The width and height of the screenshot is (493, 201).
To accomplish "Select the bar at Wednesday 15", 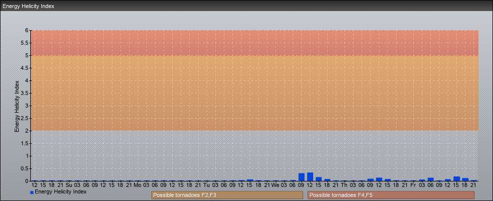I will [319, 179].
